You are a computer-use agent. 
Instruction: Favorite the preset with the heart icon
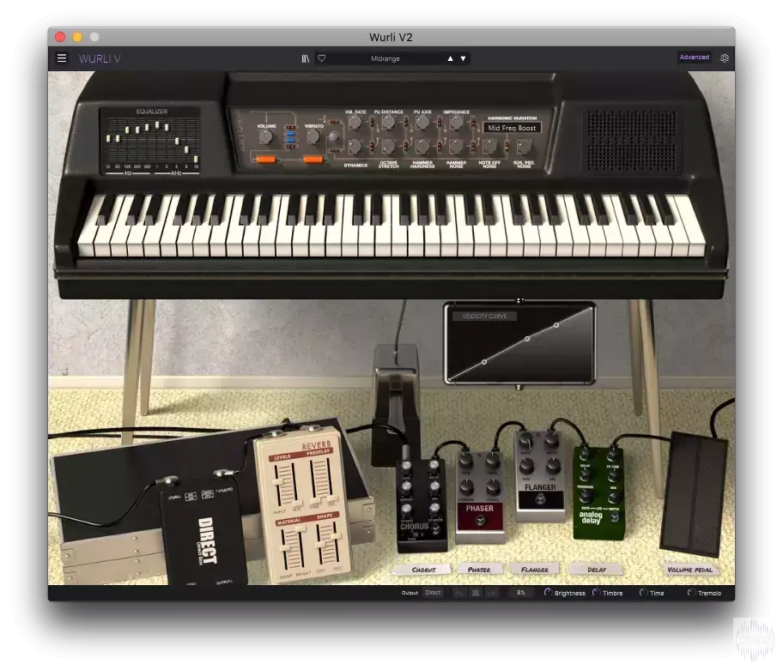coord(322,58)
